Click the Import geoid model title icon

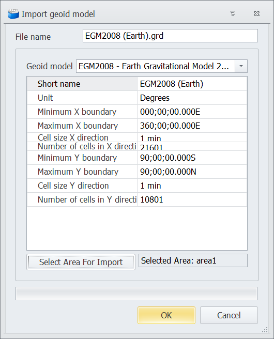tap(13, 14)
